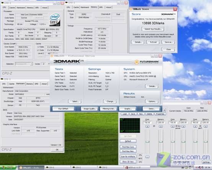The height and width of the screenshot is (170, 212).
Task: Click Find Max Core in ATITool
Action: click(x=128, y=147)
